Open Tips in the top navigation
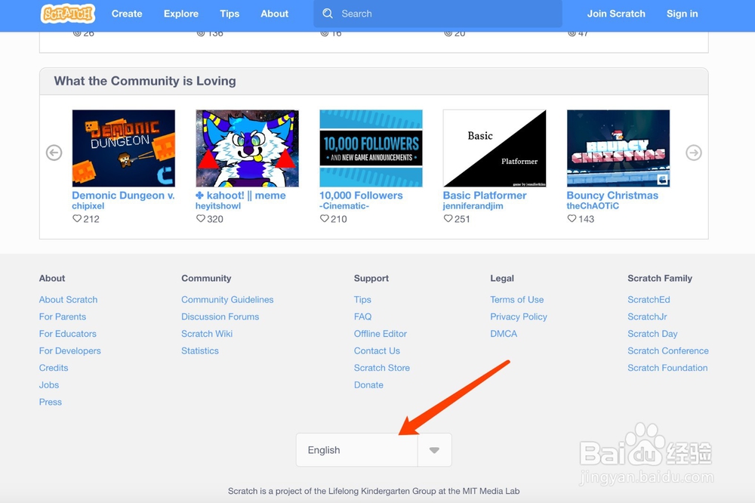Viewport: 755px width, 503px height. (230, 14)
